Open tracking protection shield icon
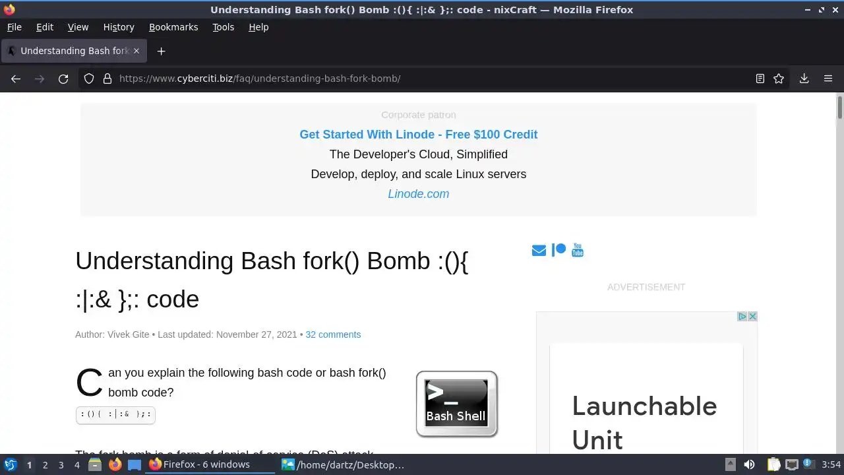 pos(89,79)
